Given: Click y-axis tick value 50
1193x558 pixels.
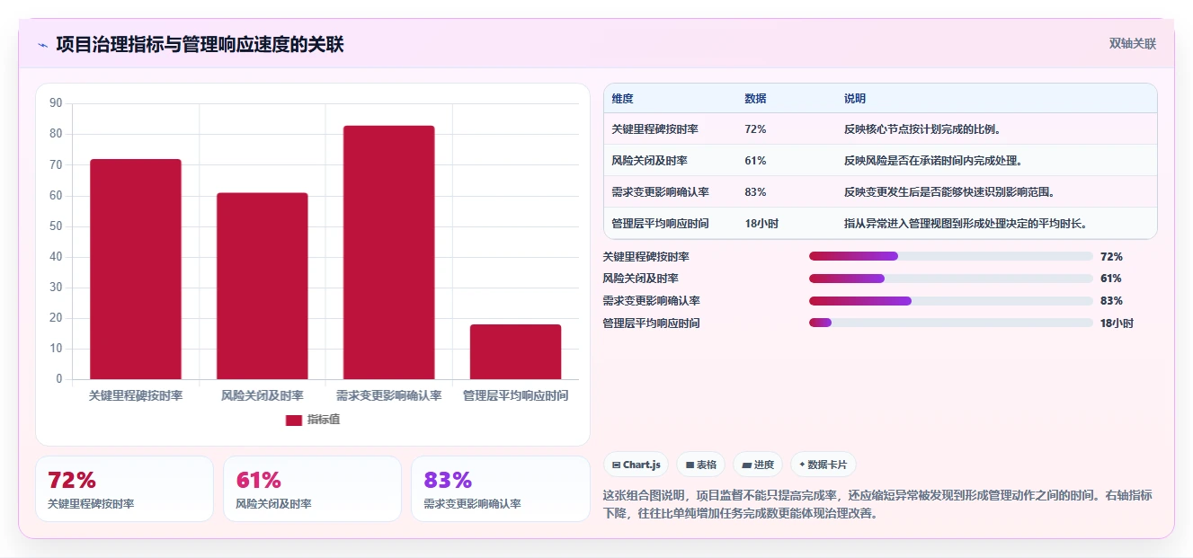Looking at the screenshot, I should coord(56,226).
